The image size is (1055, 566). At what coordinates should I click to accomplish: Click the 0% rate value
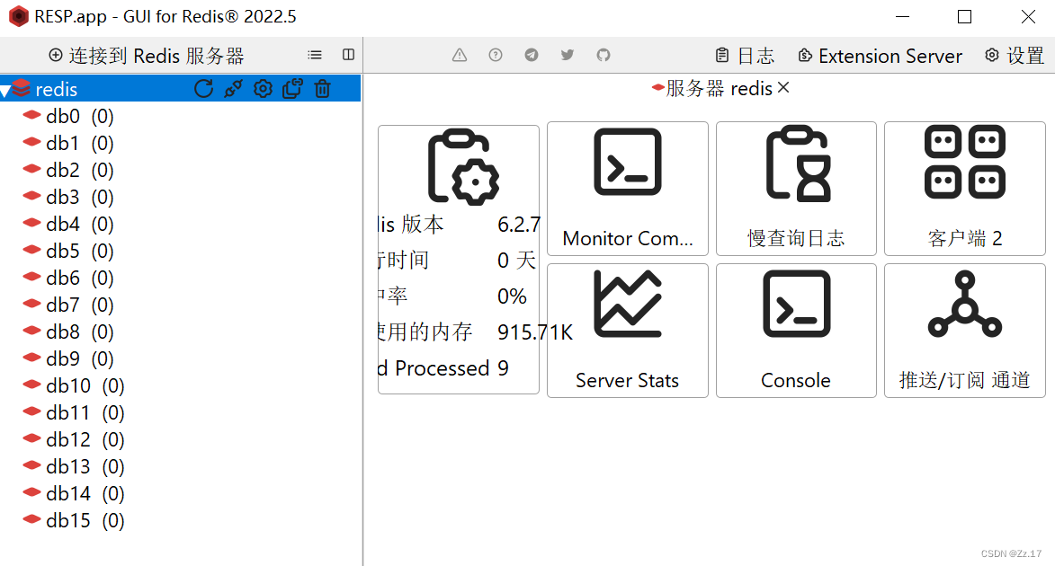[512, 296]
